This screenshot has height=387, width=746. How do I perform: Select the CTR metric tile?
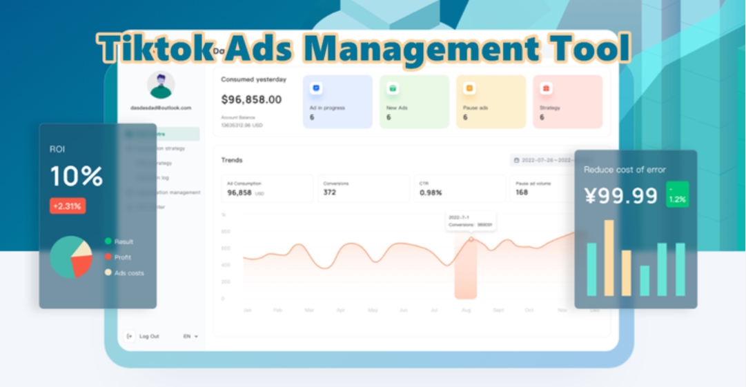(x=460, y=188)
